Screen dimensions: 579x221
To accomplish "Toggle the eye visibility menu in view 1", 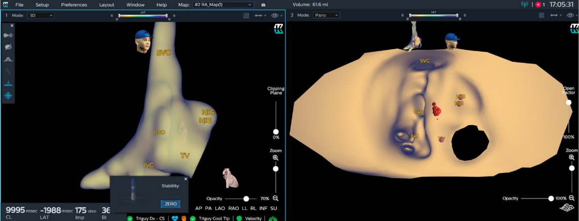I will pos(277,16).
